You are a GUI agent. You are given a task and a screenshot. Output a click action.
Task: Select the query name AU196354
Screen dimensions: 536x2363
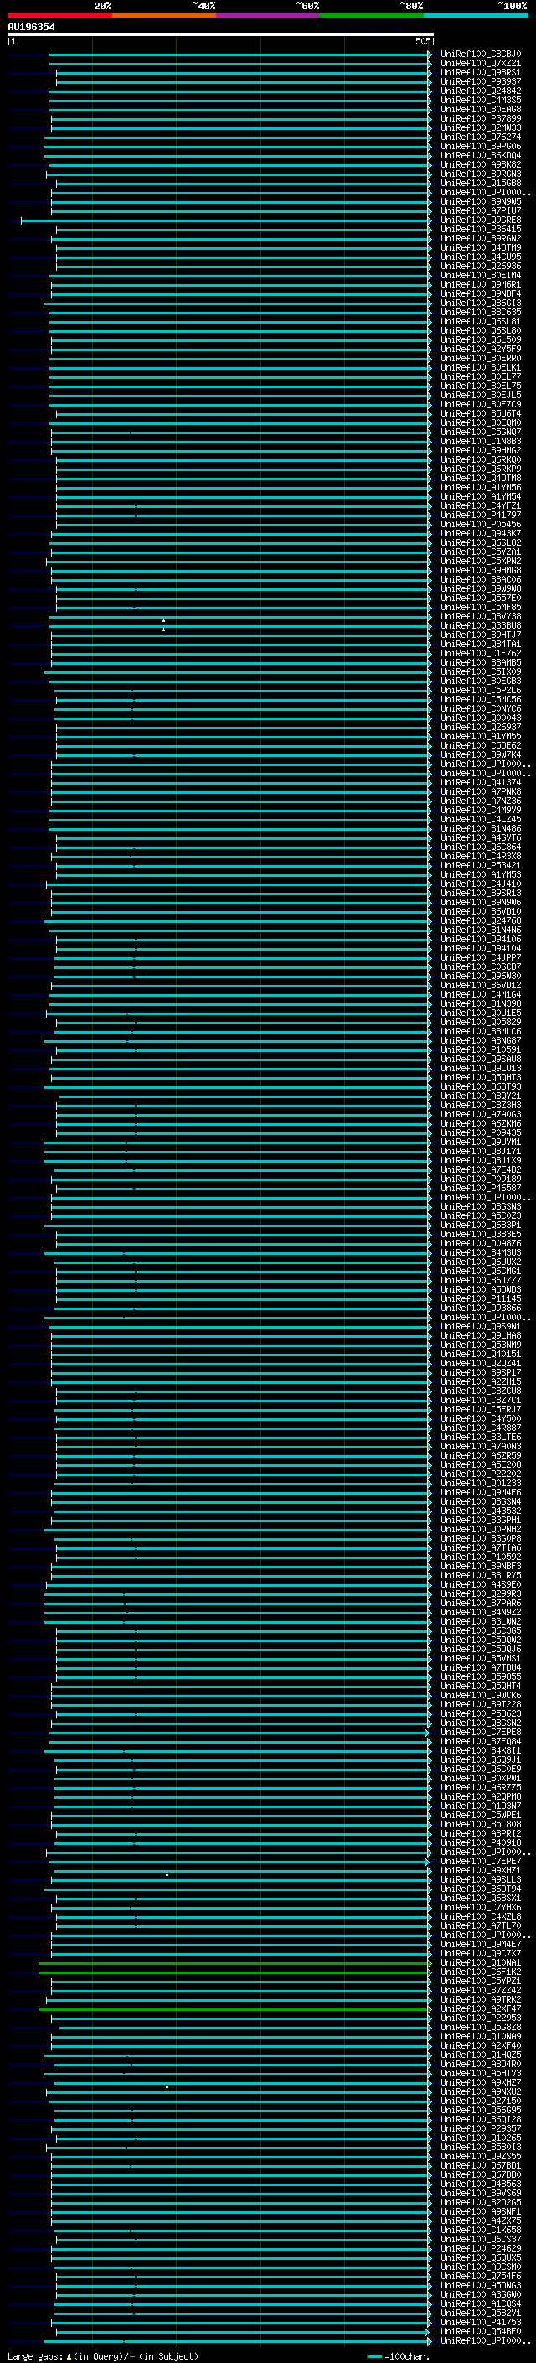31,27
